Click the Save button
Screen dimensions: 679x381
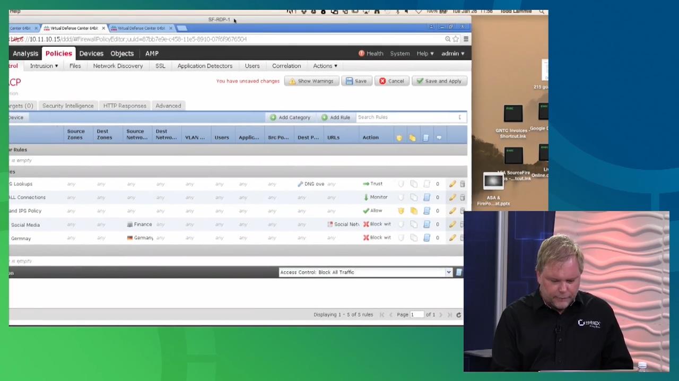(356, 81)
